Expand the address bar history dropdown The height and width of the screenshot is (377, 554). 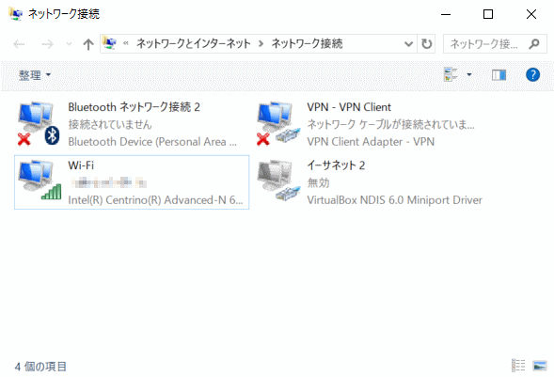point(408,44)
